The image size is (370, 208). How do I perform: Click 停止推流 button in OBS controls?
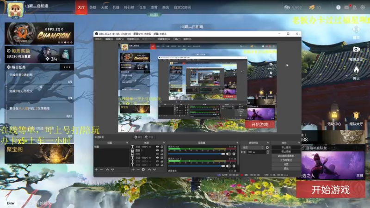click(286, 147)
